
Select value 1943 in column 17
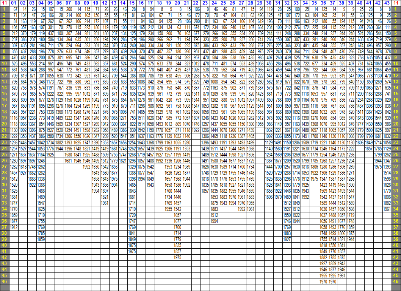(150, 185)
